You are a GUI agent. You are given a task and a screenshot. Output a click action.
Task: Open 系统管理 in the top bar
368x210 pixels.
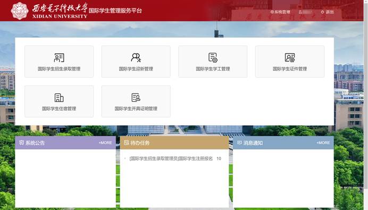pos(280,12)
